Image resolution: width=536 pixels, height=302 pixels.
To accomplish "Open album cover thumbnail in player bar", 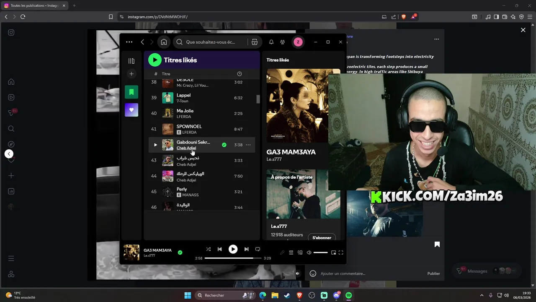I will pos(131,253).
